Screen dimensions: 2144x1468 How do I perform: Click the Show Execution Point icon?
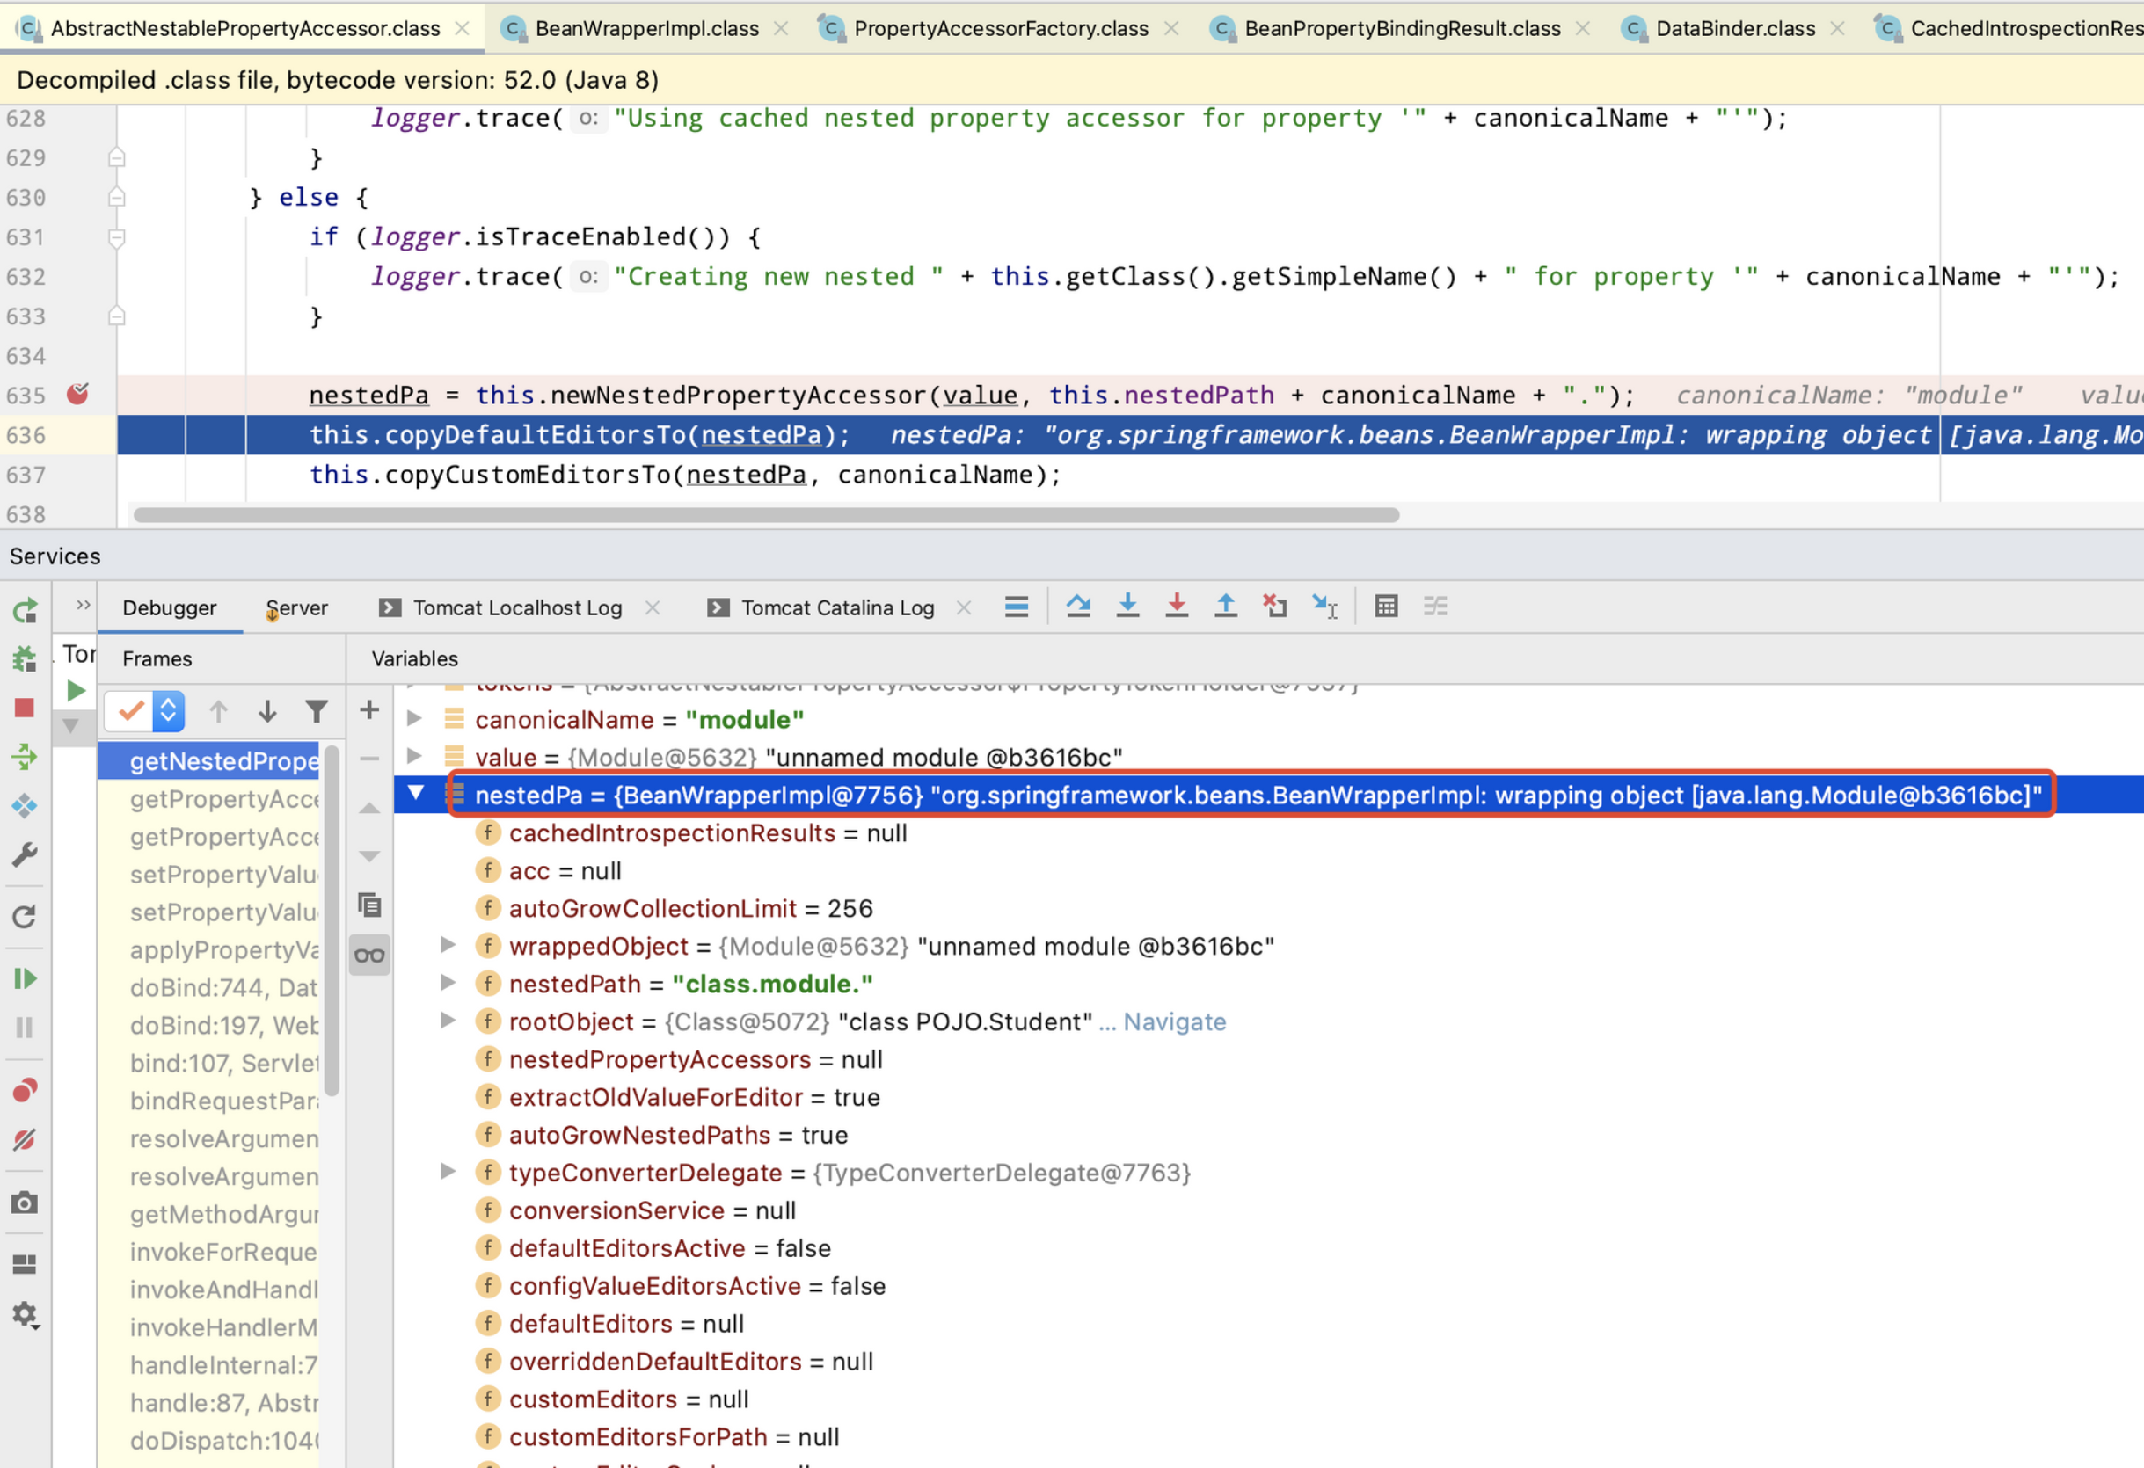coord(1017,607)
